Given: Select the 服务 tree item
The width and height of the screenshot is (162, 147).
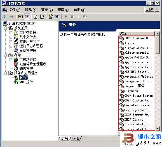Looking at the screenshot, I should [23, 78].
